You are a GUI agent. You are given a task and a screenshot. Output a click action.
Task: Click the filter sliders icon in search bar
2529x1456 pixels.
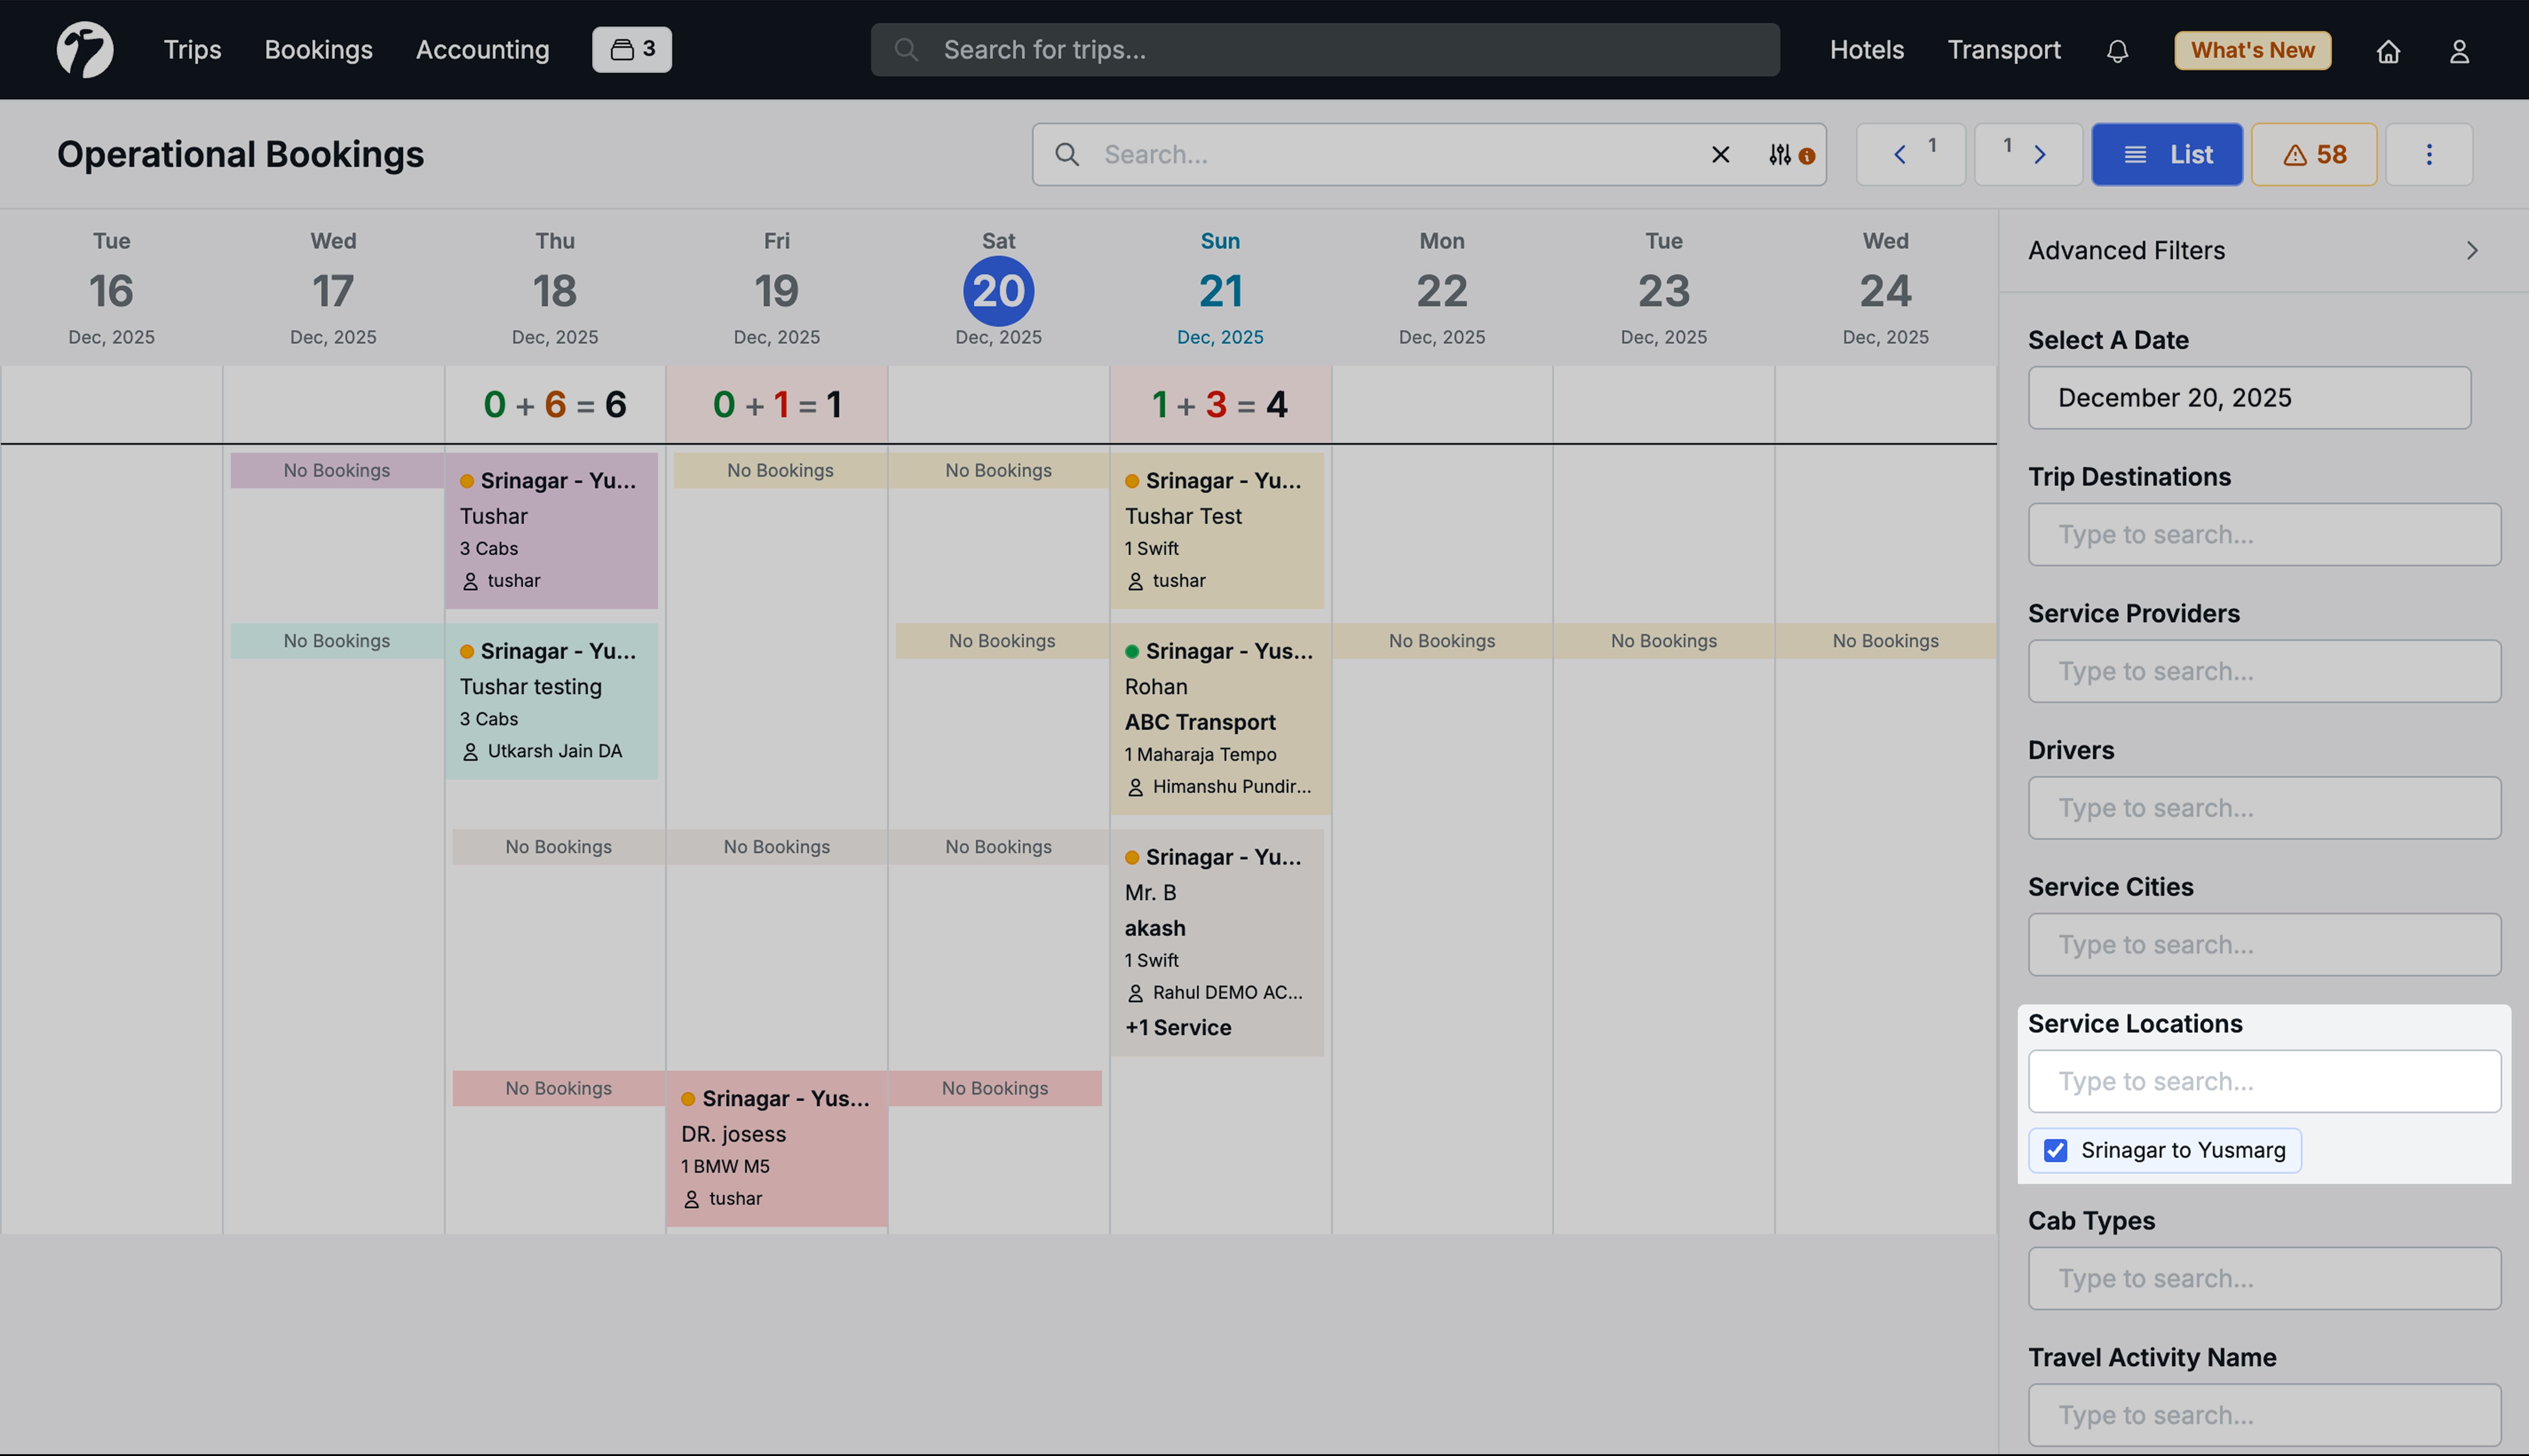pos(1780,155)
